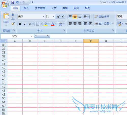Open the font size 11 dropdown
127x115 pixels.
tap(54, 17)
